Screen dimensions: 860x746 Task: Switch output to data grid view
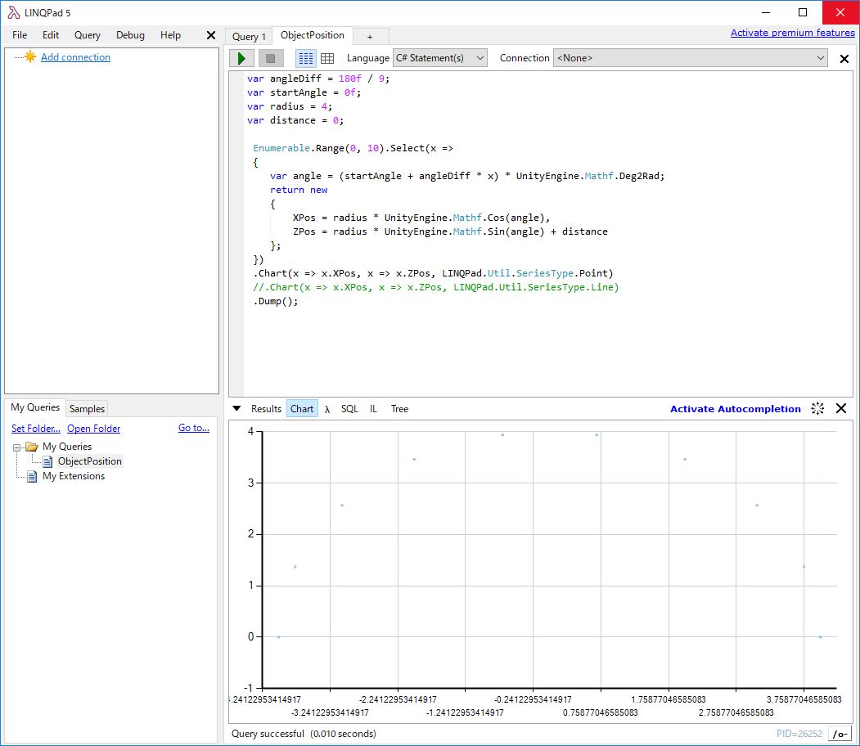(326, 57)
